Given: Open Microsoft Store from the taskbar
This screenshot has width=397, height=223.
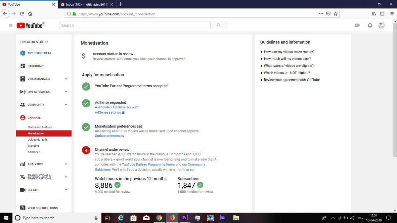Looking at the screenshot, I should pos(134,218).
